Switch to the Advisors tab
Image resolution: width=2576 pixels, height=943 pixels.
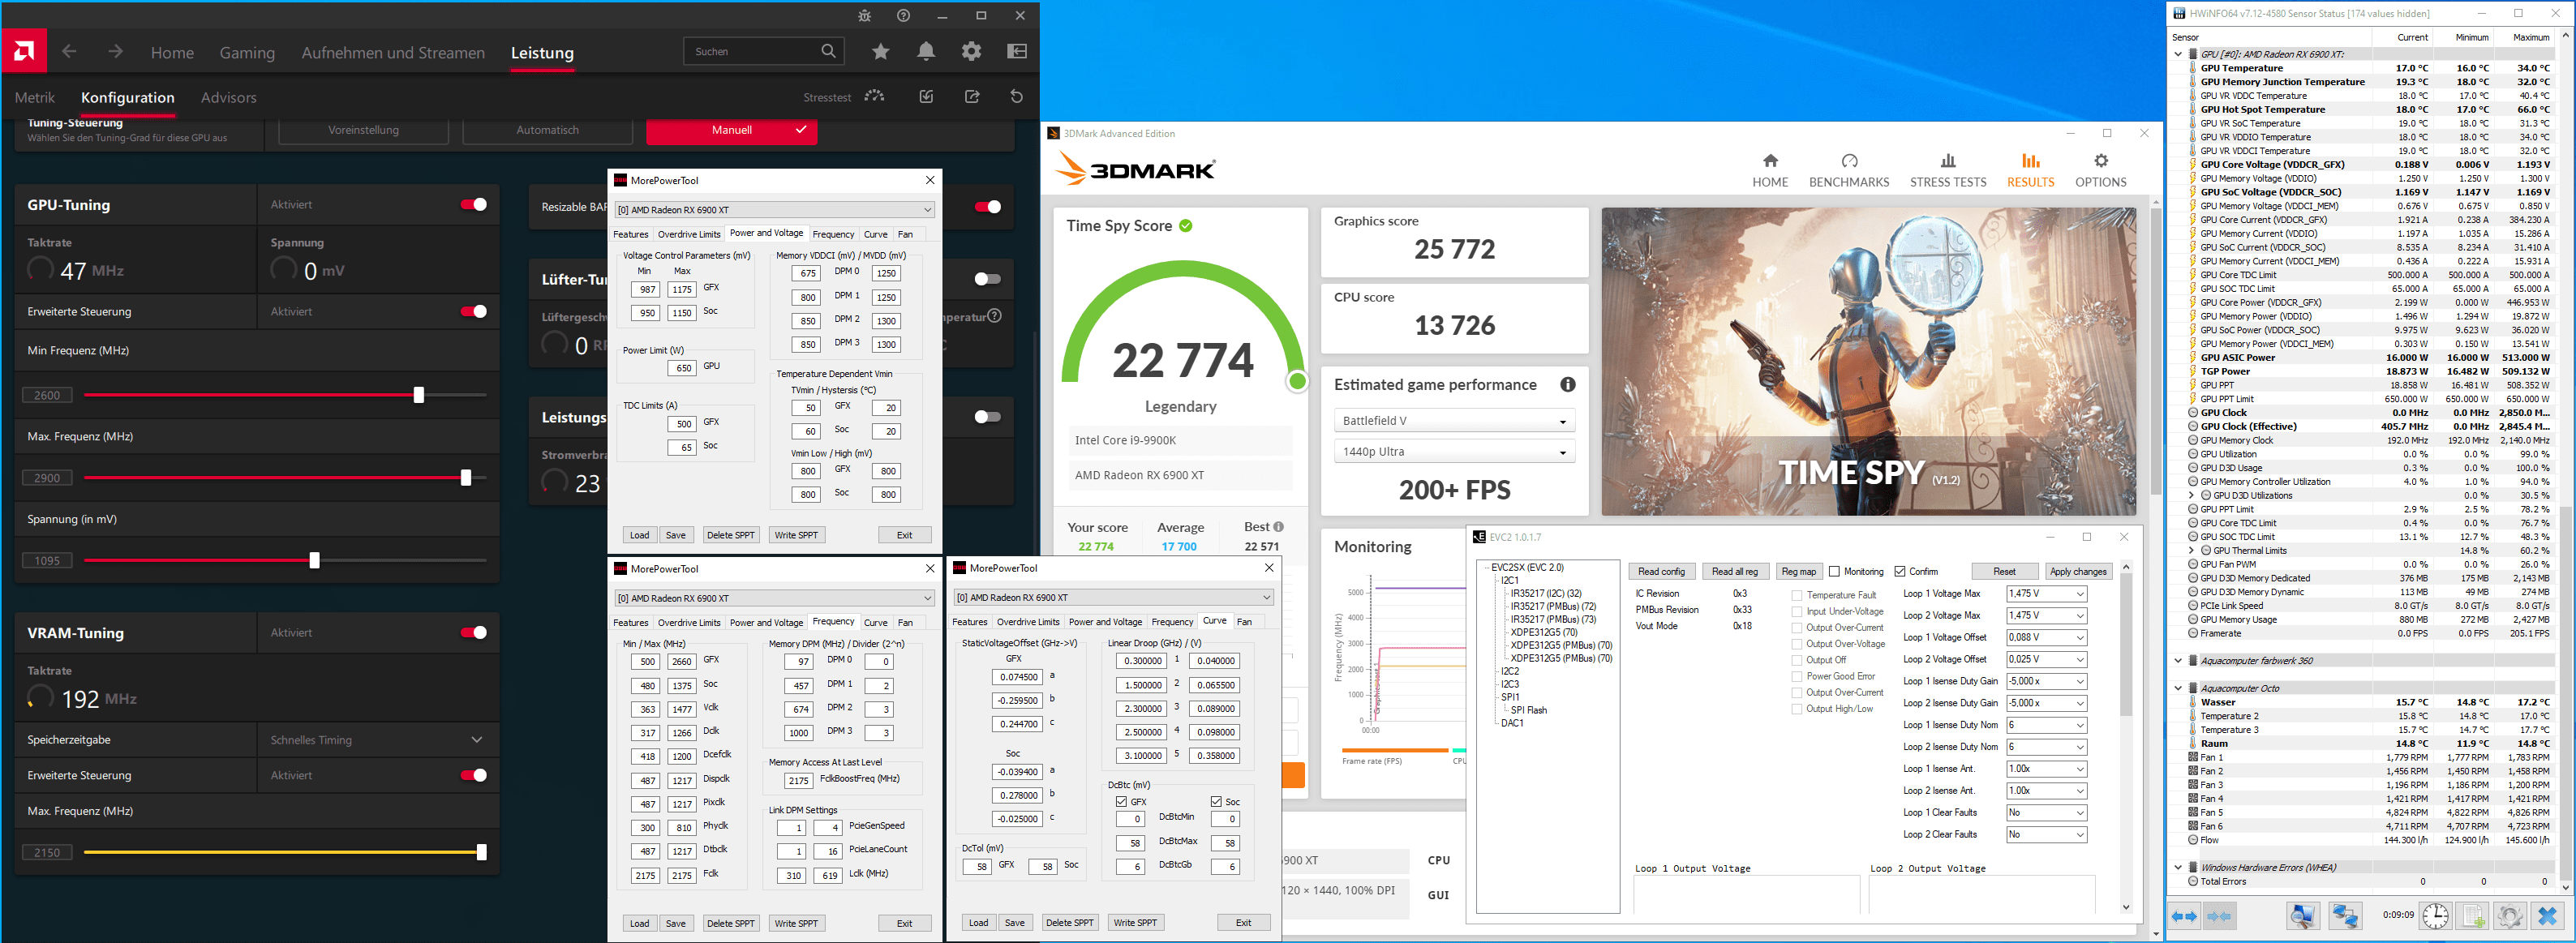(x=228, y=98)
